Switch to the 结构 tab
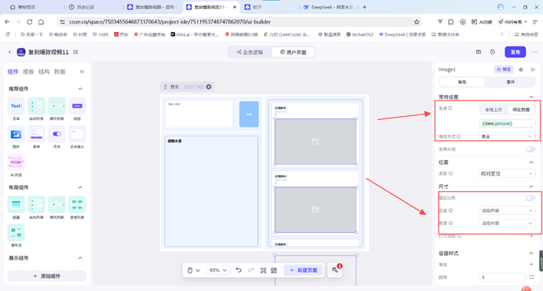 pyautogui.click(x=44, y=71)
